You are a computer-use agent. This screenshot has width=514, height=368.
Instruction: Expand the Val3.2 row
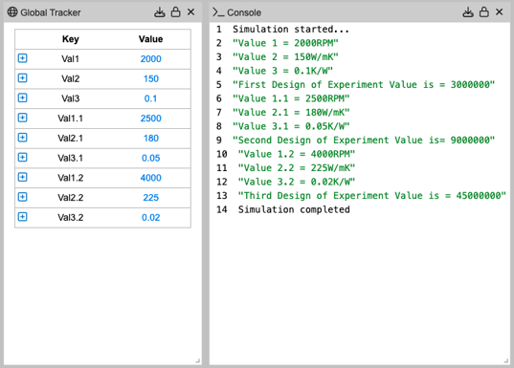(x=22, y=217)
